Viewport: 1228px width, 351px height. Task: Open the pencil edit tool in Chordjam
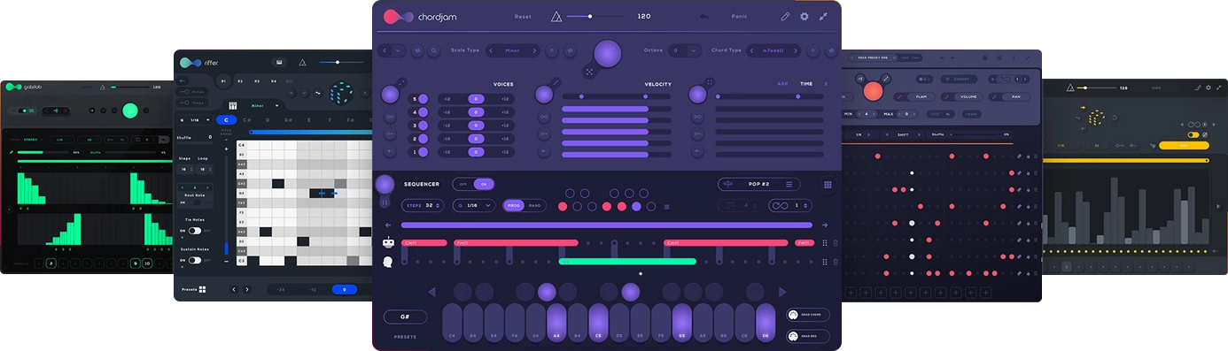point(785,16)
